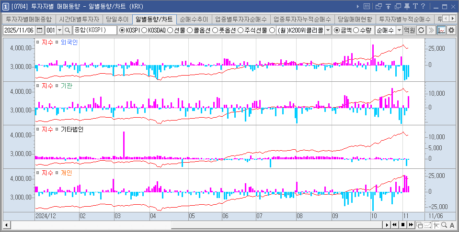Switch to 당일추이 tab
Screen dimensions: 459x232
point(117,19)
